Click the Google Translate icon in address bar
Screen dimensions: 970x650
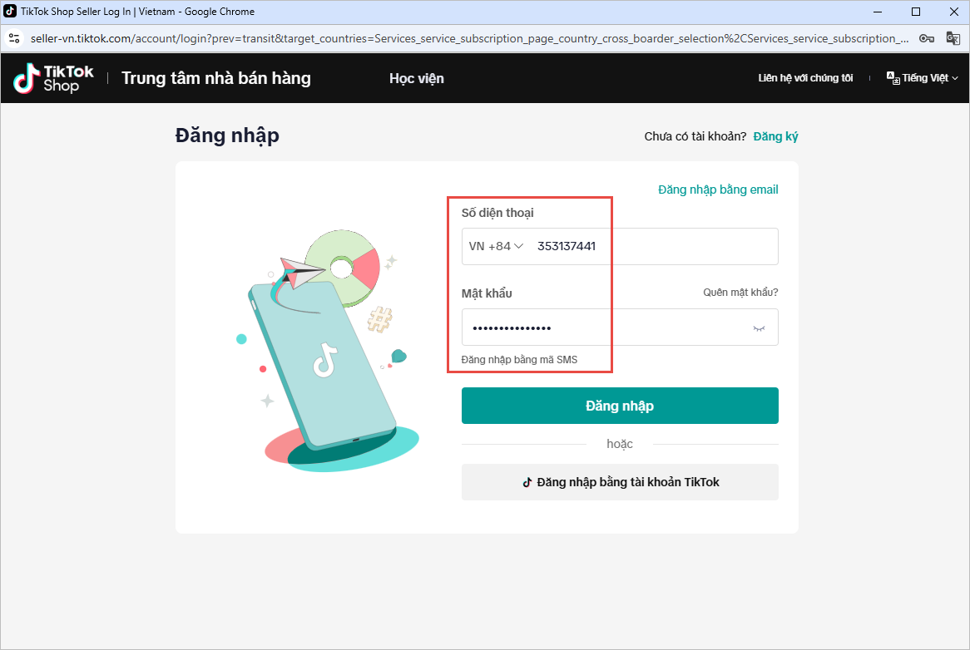click(953, 38)
